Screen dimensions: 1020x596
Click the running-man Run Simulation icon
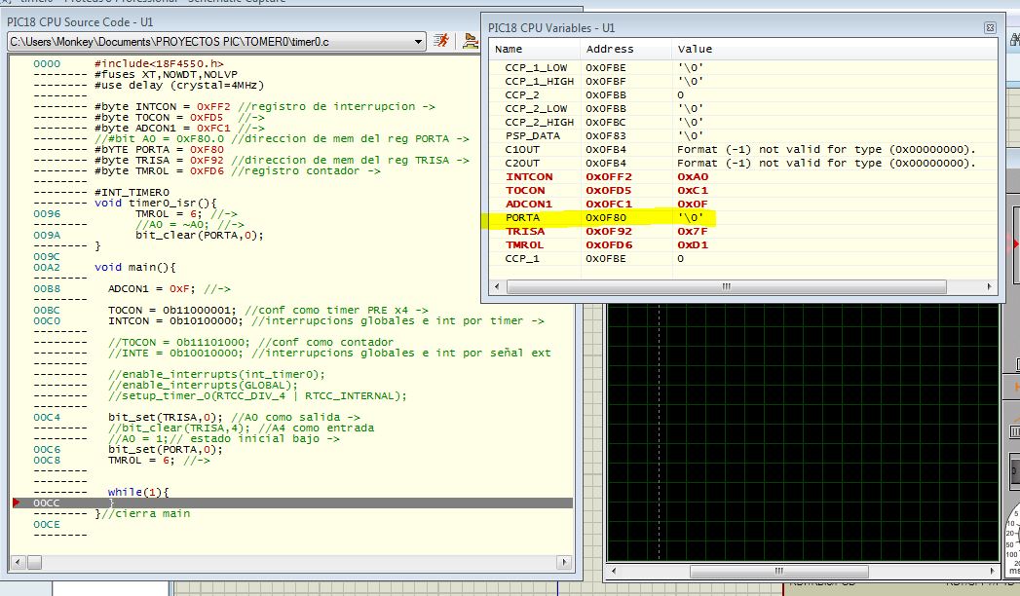tap(441, 41)
